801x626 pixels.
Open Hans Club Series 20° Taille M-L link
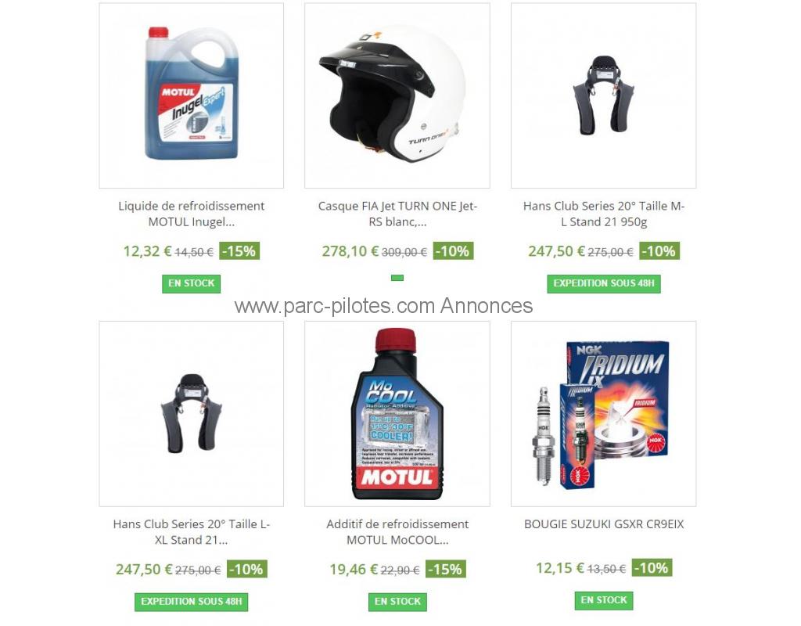click(x=604, y=214)
